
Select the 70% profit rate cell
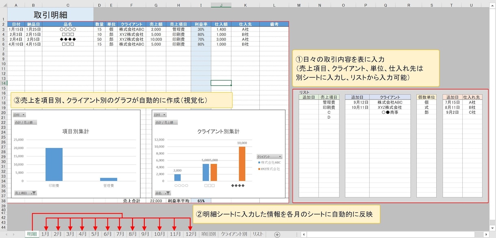(201, 39)
